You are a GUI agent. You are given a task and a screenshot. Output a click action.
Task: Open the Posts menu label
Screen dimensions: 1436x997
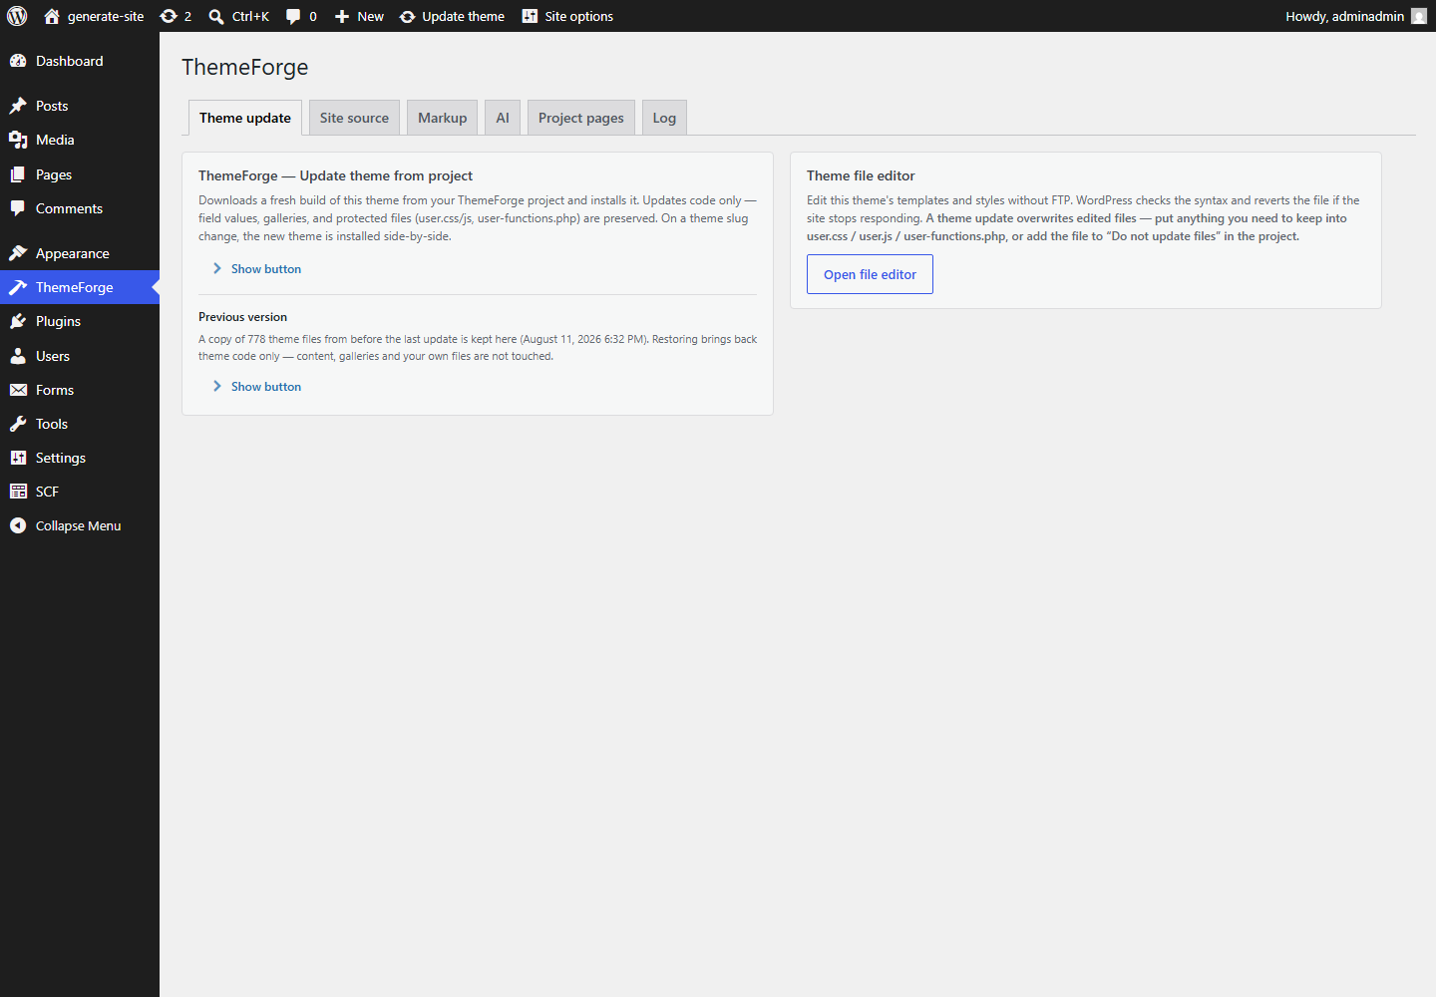point(52,106)
